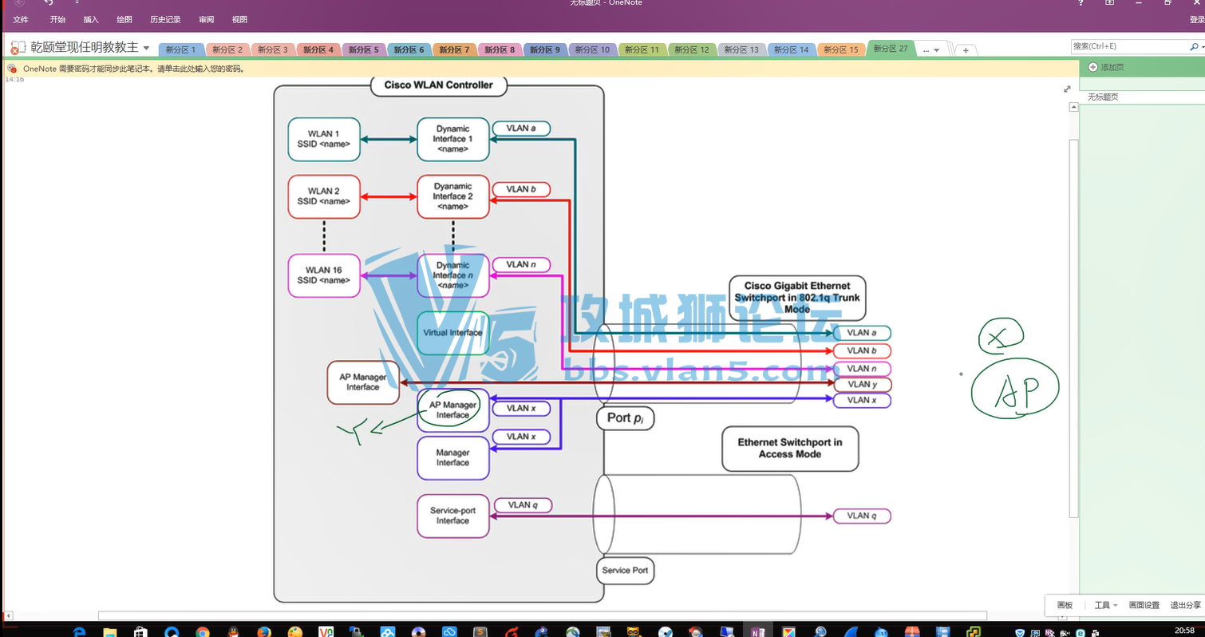Screen dimensions: 1205x637
Task: Select section tab 新分区 15
Action: pyautogui.click(x=841, y=49)
